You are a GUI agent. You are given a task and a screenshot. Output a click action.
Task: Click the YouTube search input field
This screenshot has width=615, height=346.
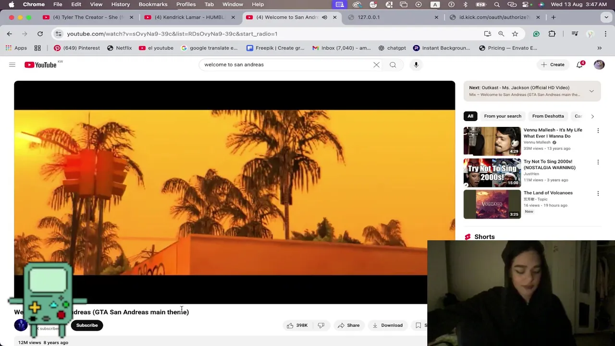(286, 64)
